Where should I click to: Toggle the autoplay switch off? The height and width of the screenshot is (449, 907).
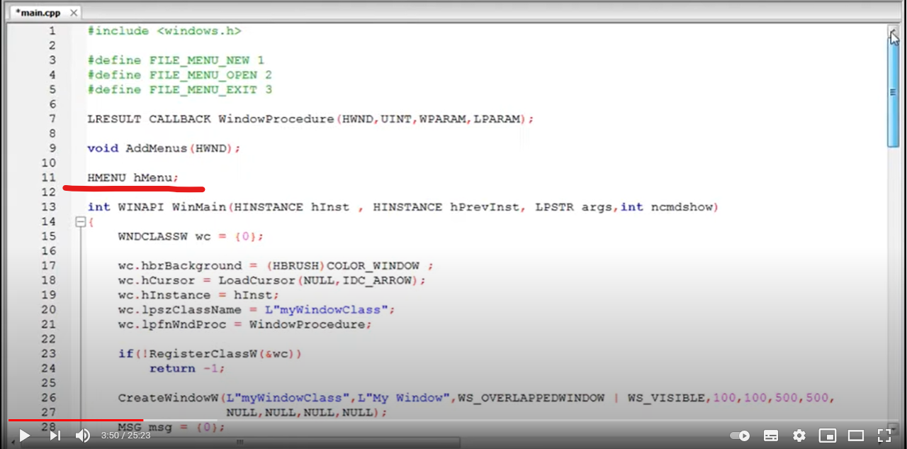(x=740, y=436)
